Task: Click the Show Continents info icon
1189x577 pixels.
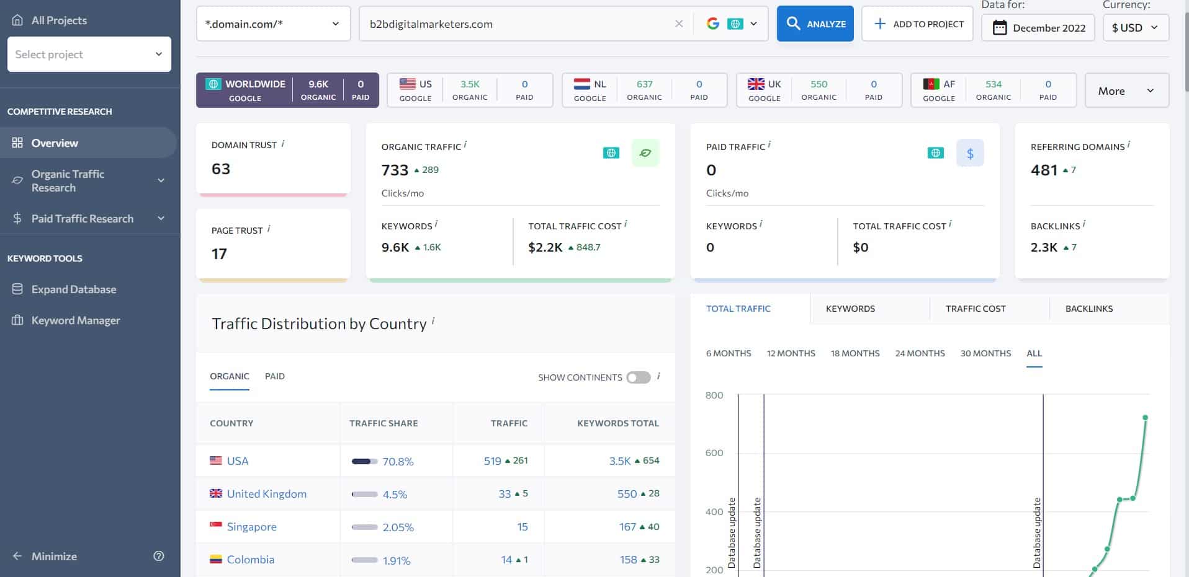Action: 658,376
